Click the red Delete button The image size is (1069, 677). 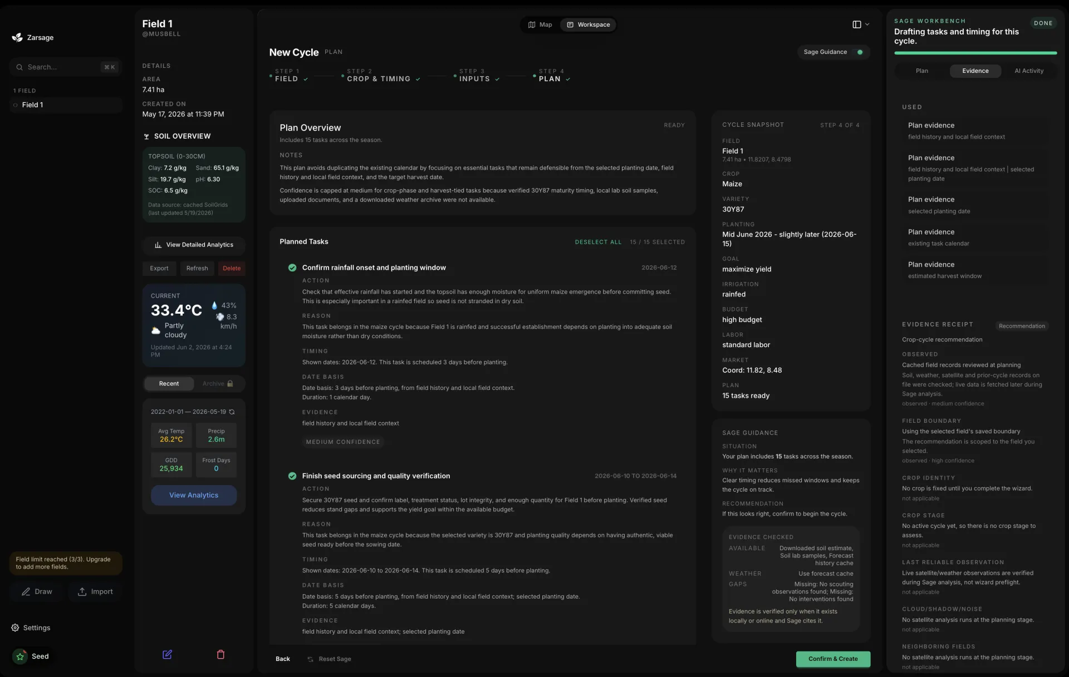tap(232, 269)
